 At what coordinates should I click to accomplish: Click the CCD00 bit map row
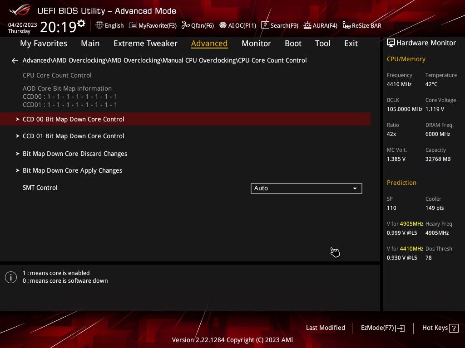[x=69, y=97]
